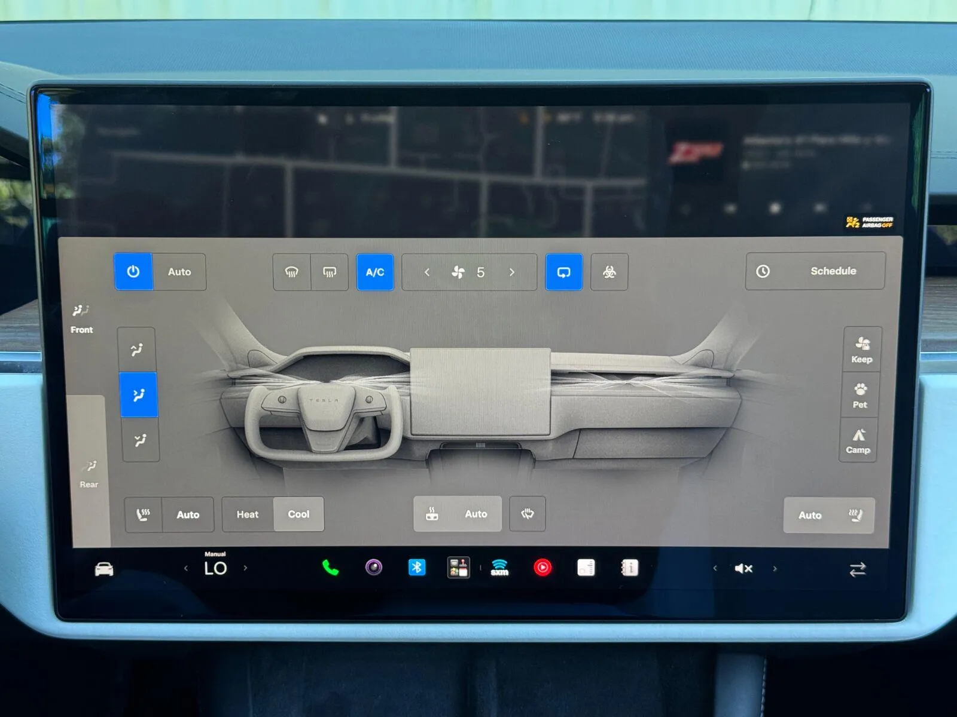
Task: Open the Toybox app icon
Action: click(x=459, y=568)
